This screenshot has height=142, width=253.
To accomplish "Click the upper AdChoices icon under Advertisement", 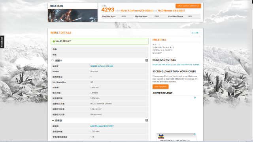I will tap(195, 97).
